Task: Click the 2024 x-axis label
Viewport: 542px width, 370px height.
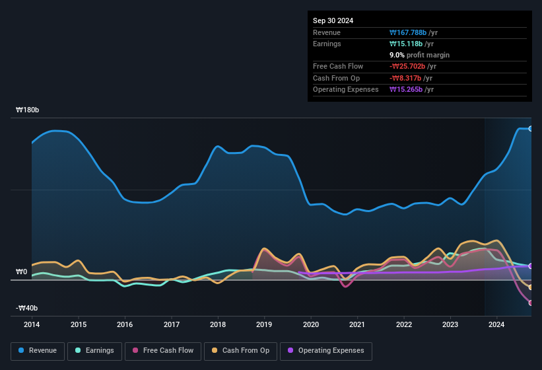Action: click(496, 324)
